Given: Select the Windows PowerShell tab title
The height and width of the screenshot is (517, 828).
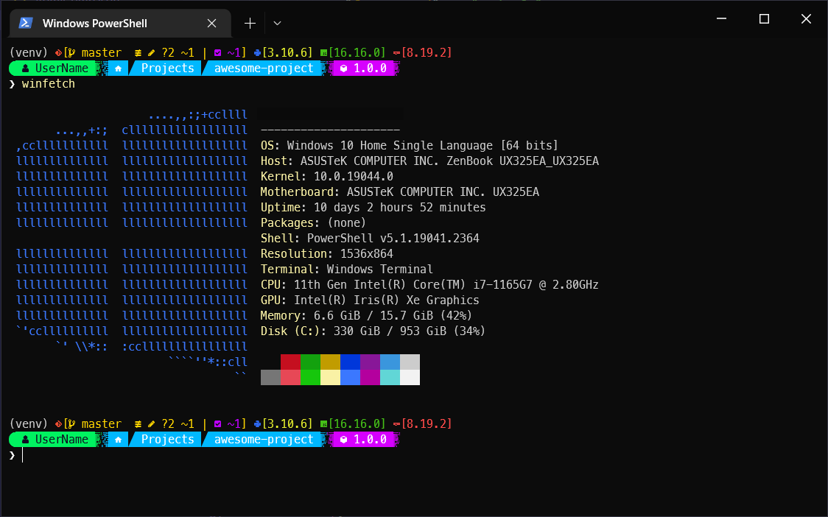Looking at the screenshot, I should 94,24.
